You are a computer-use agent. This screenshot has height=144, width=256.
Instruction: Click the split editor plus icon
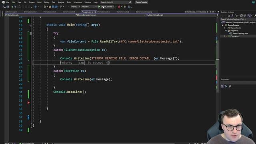click(217, 15)
